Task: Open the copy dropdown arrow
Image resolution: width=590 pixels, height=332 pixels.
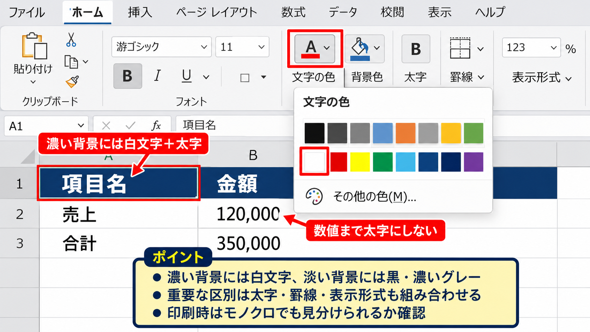Action: (85, 62)
